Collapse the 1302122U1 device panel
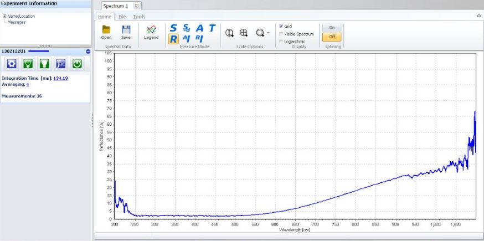The height and width of the screenshot is (241, 484). [87, 51]
